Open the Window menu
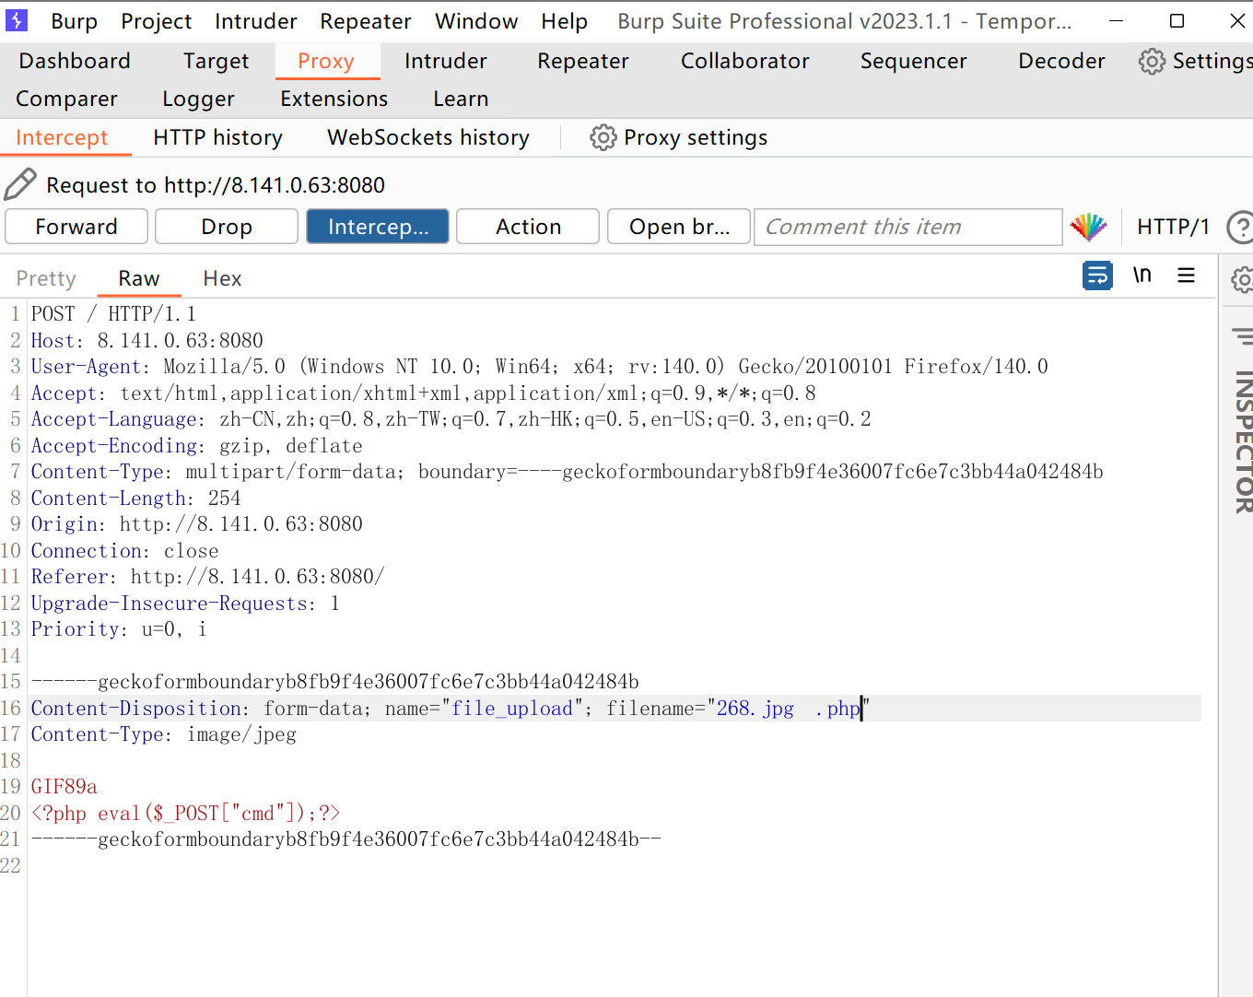This screenshot has height=997, width=1253. [x=476, y=21]
